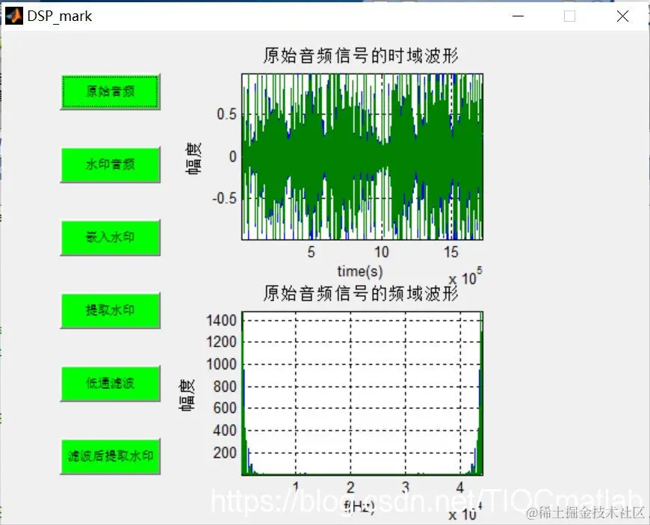The width and height of the screenshot is (650, 525).
Task: Close the DSP_mark window
Action: point(622,16)
